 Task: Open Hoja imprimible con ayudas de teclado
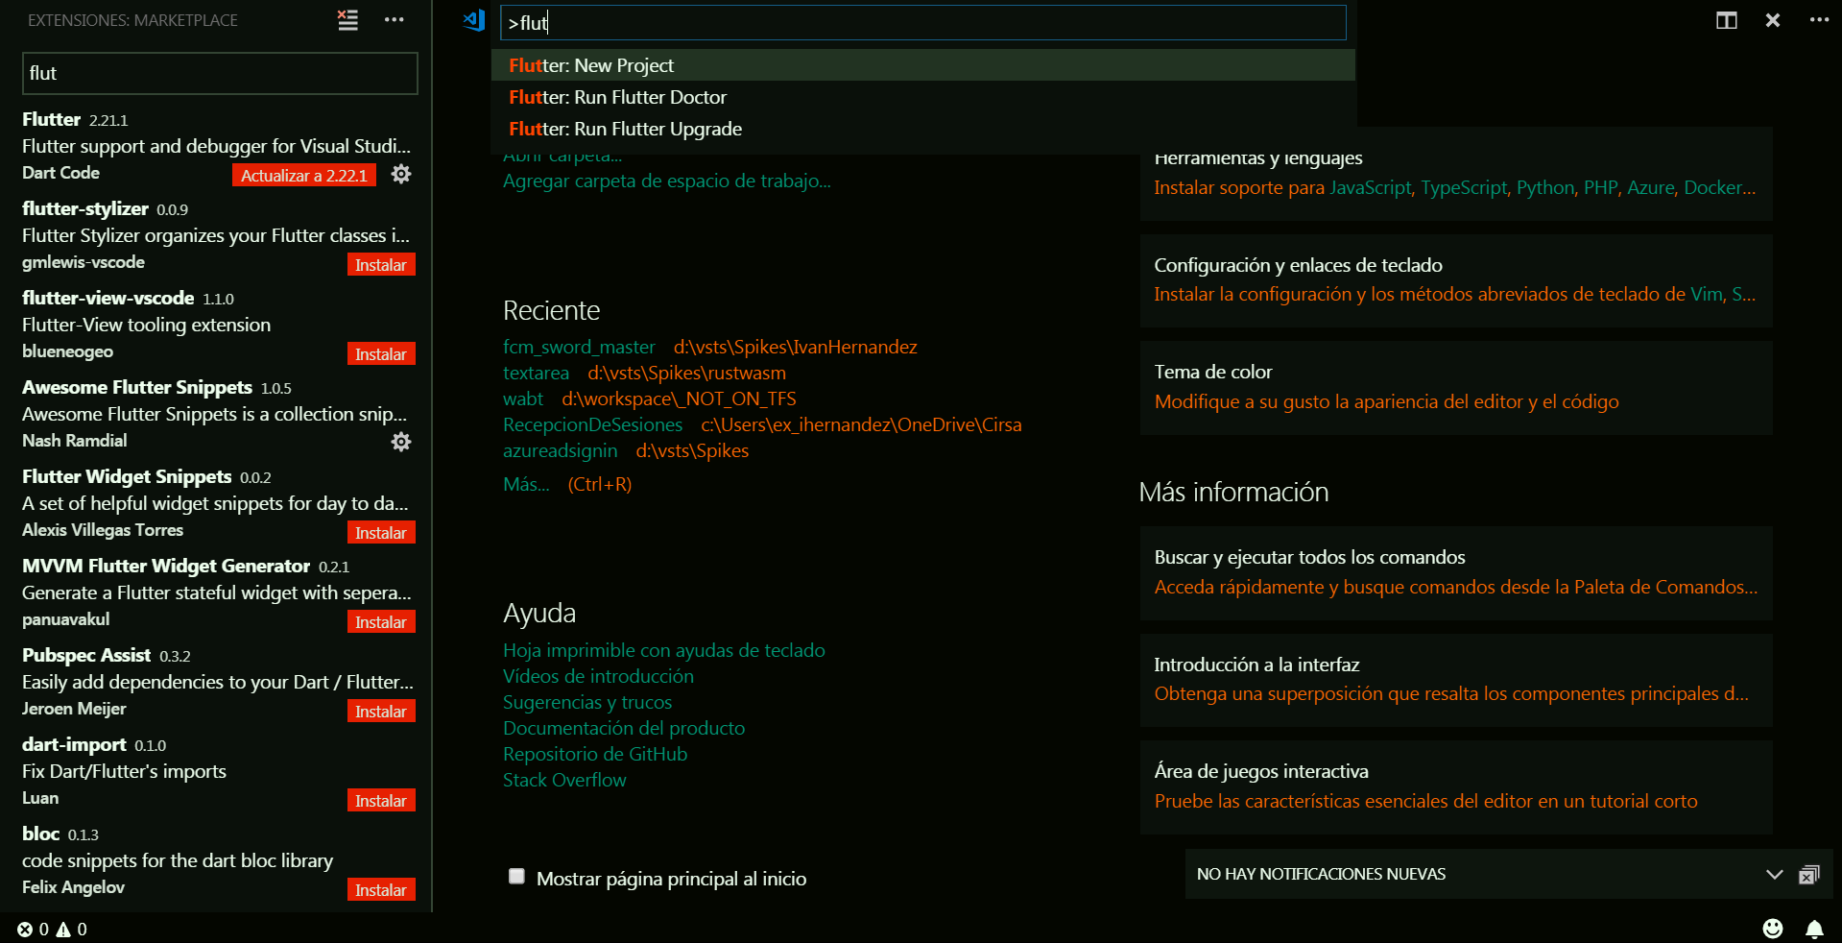click(x=664, y=650)
